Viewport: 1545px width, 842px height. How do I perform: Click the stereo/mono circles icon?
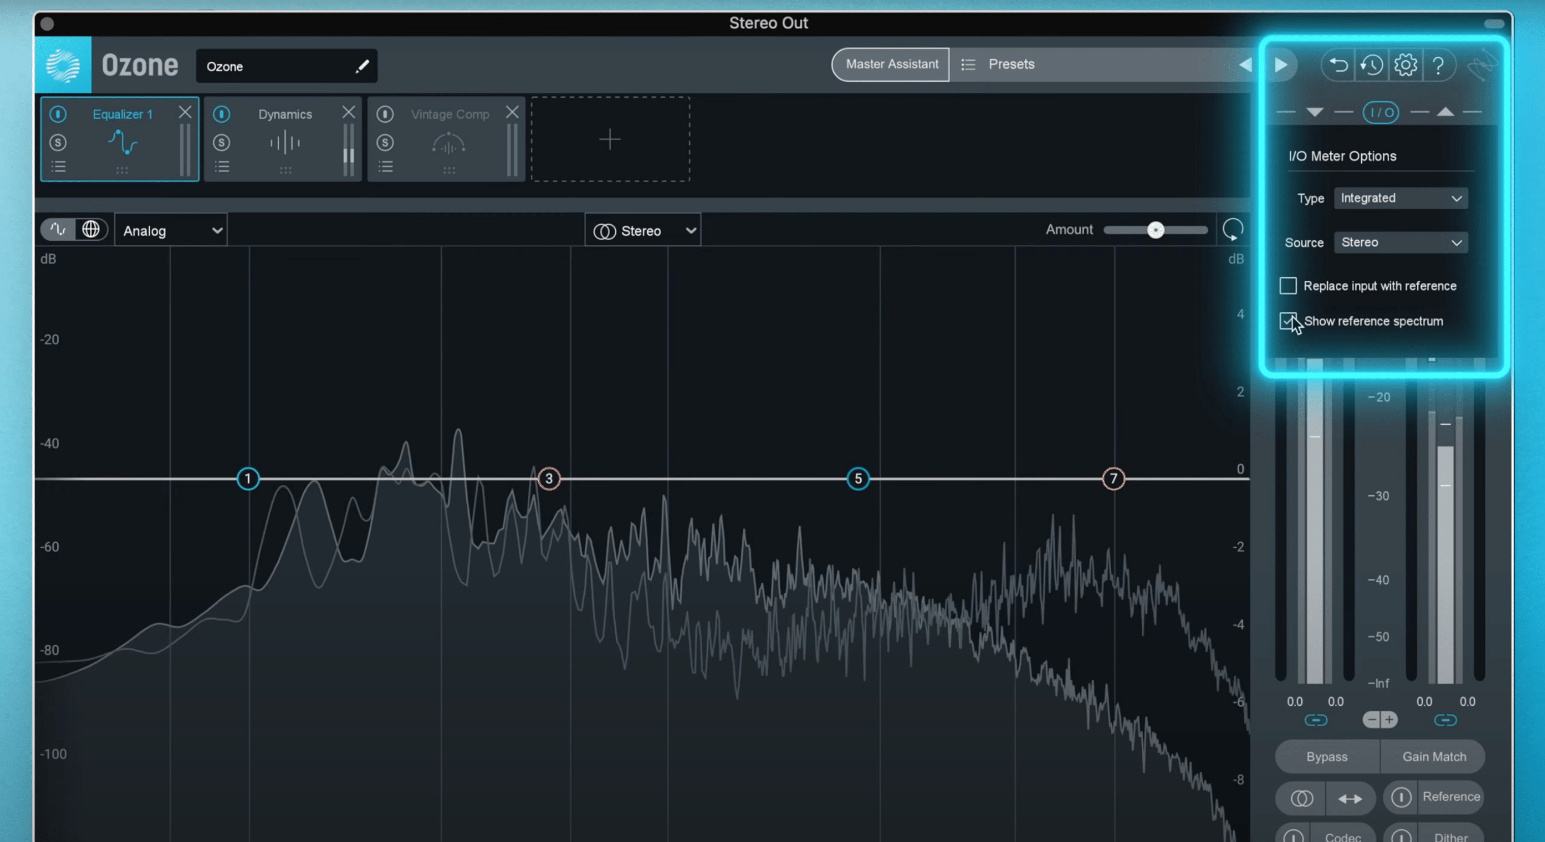click(1301, 798)
